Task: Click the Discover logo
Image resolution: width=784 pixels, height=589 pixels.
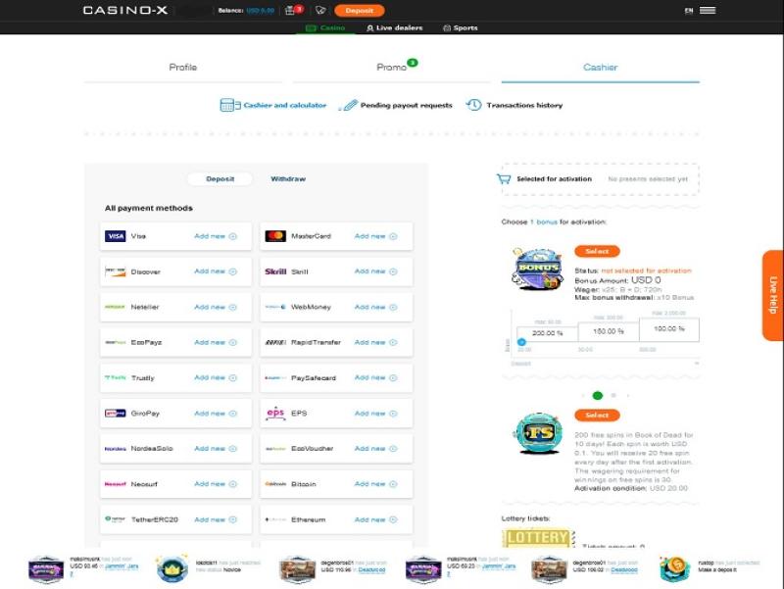Action: point(115,271)
